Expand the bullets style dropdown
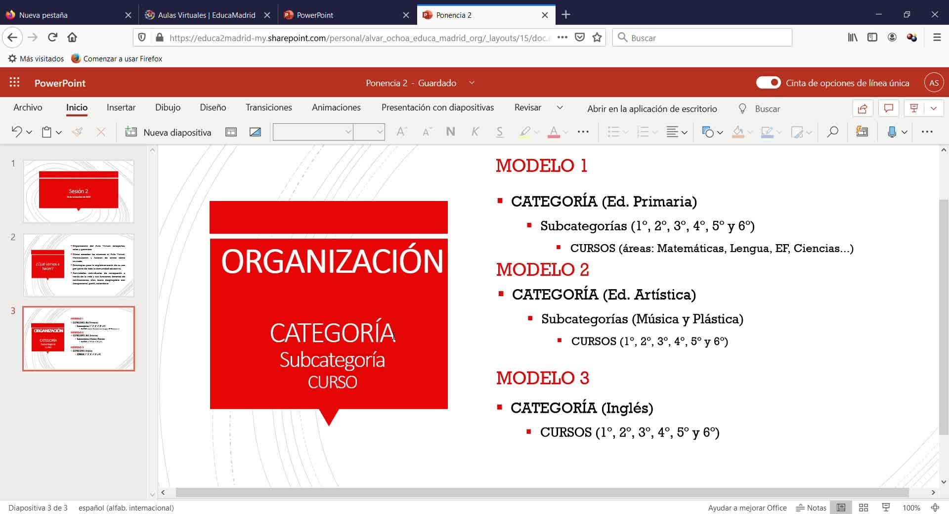Viewport: 949px width, 514px height. click(x=626, y=132)
